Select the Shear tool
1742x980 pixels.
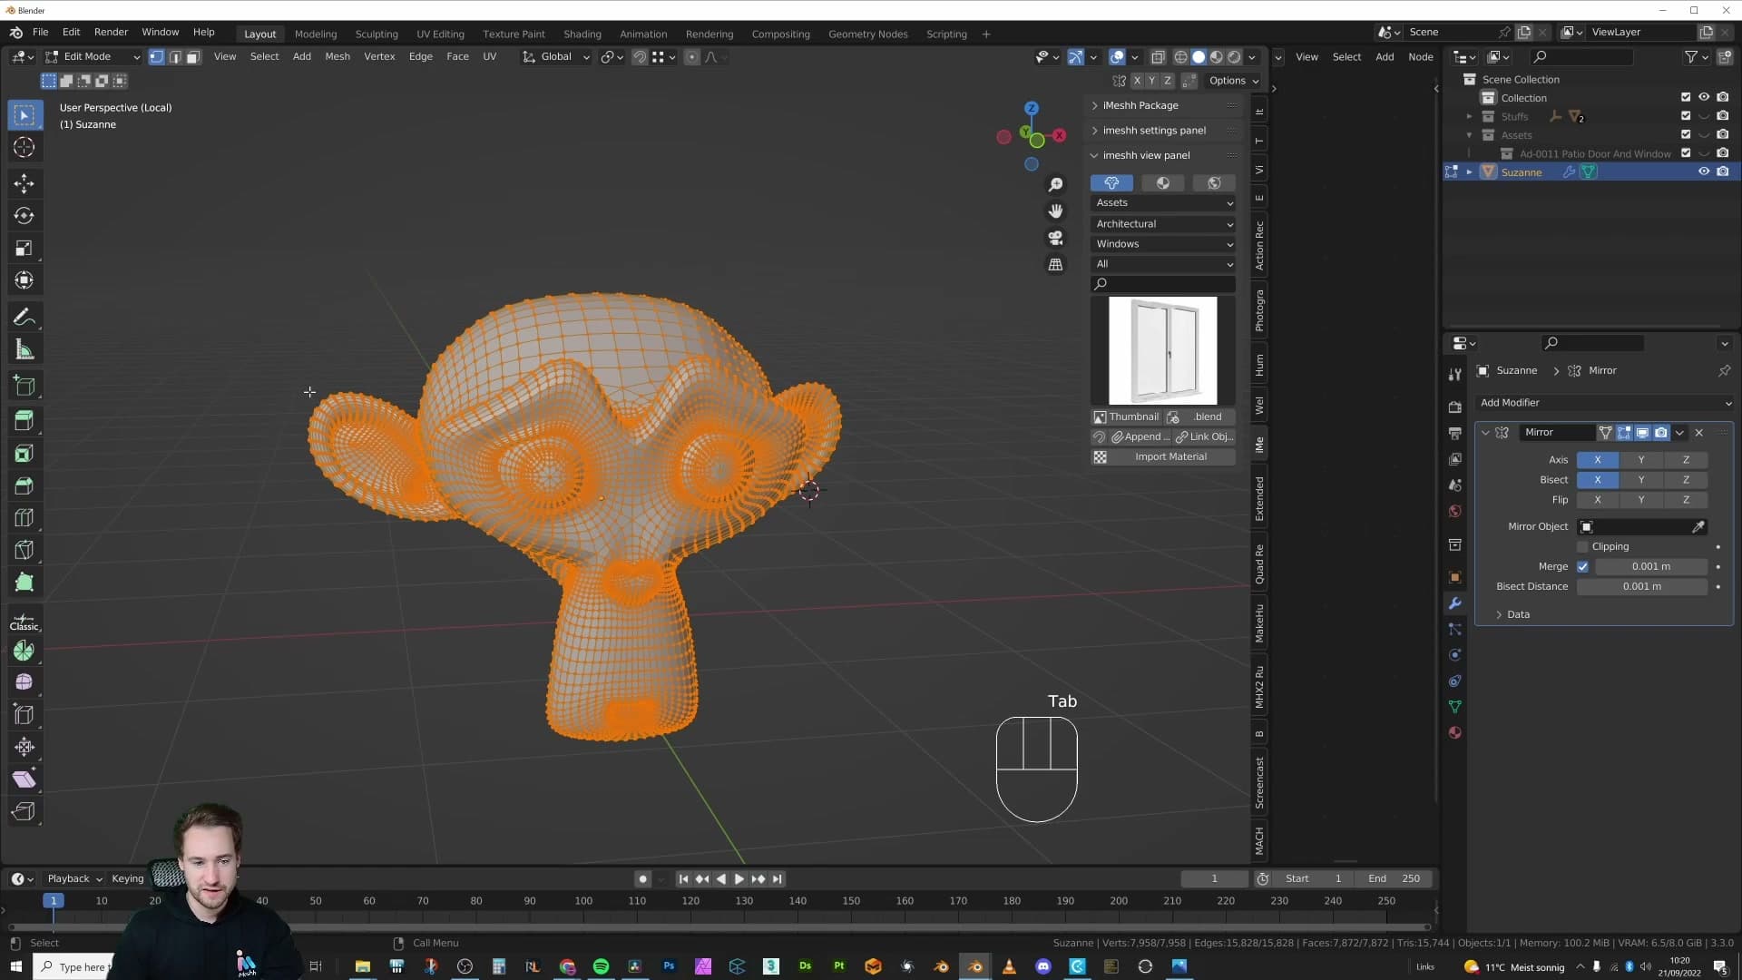tap(24, 779)
